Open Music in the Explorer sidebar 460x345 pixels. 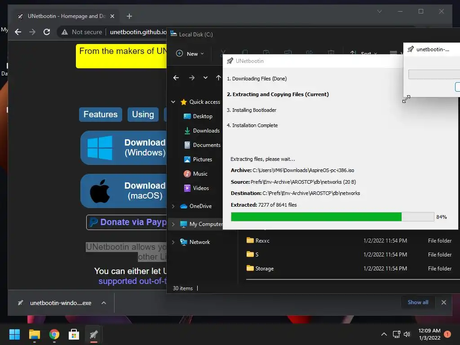[x=196, y=174]
